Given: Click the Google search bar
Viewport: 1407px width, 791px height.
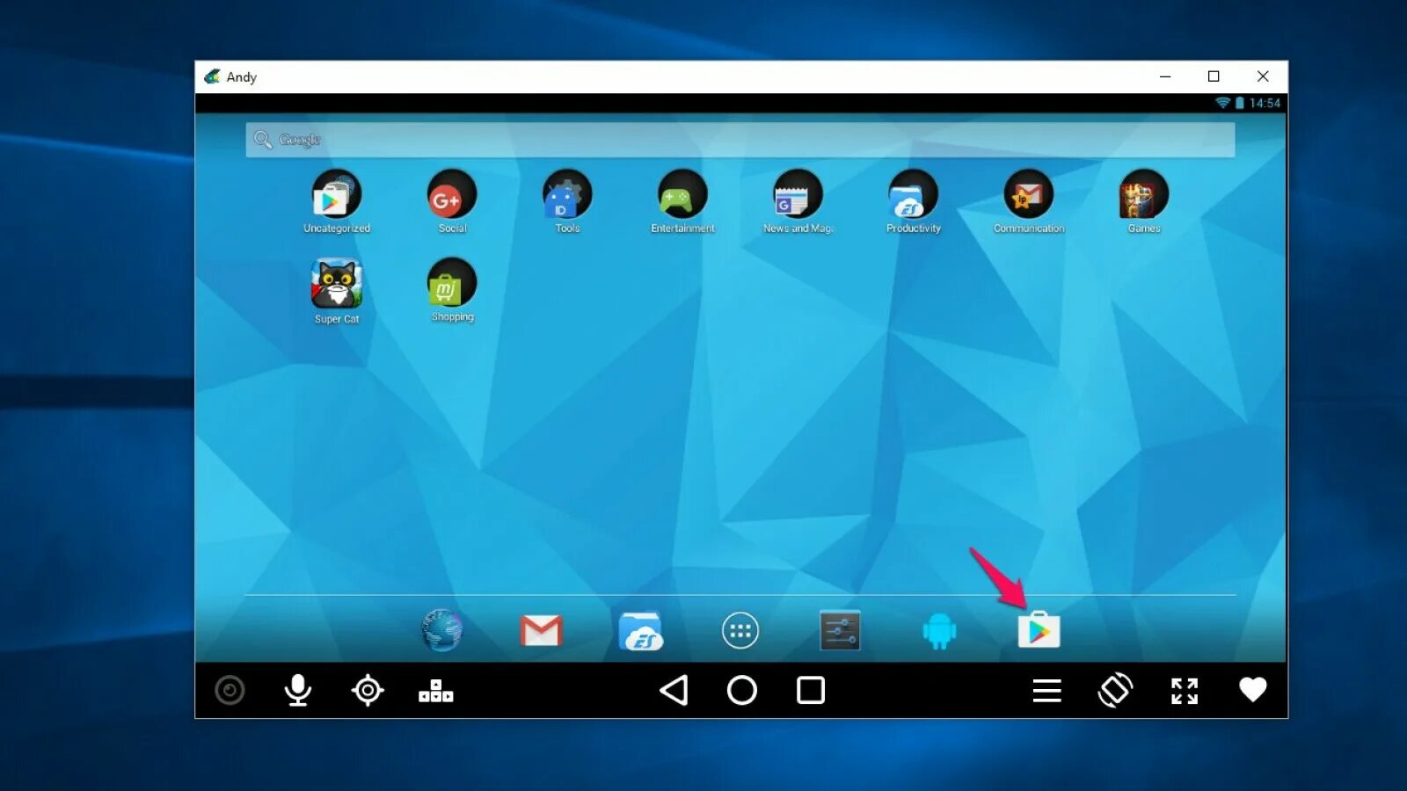Looking at the screenshot, I should [740, 140].
